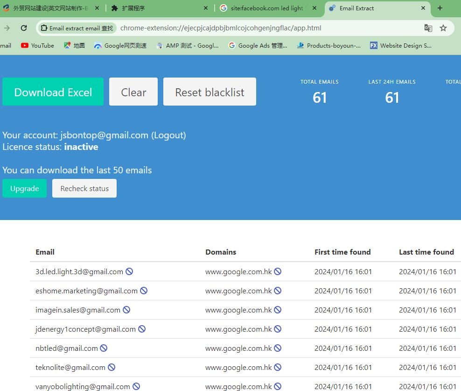Block domain icon in first table row
The height and width of the screenshot is (391, 461).
278,271
